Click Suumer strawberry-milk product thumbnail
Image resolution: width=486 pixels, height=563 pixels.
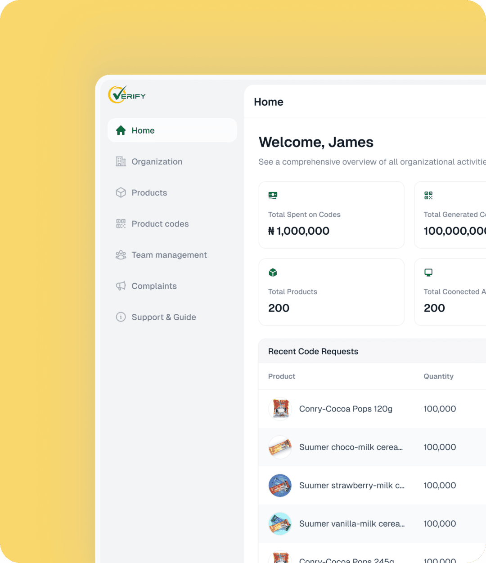click(280, 485)
